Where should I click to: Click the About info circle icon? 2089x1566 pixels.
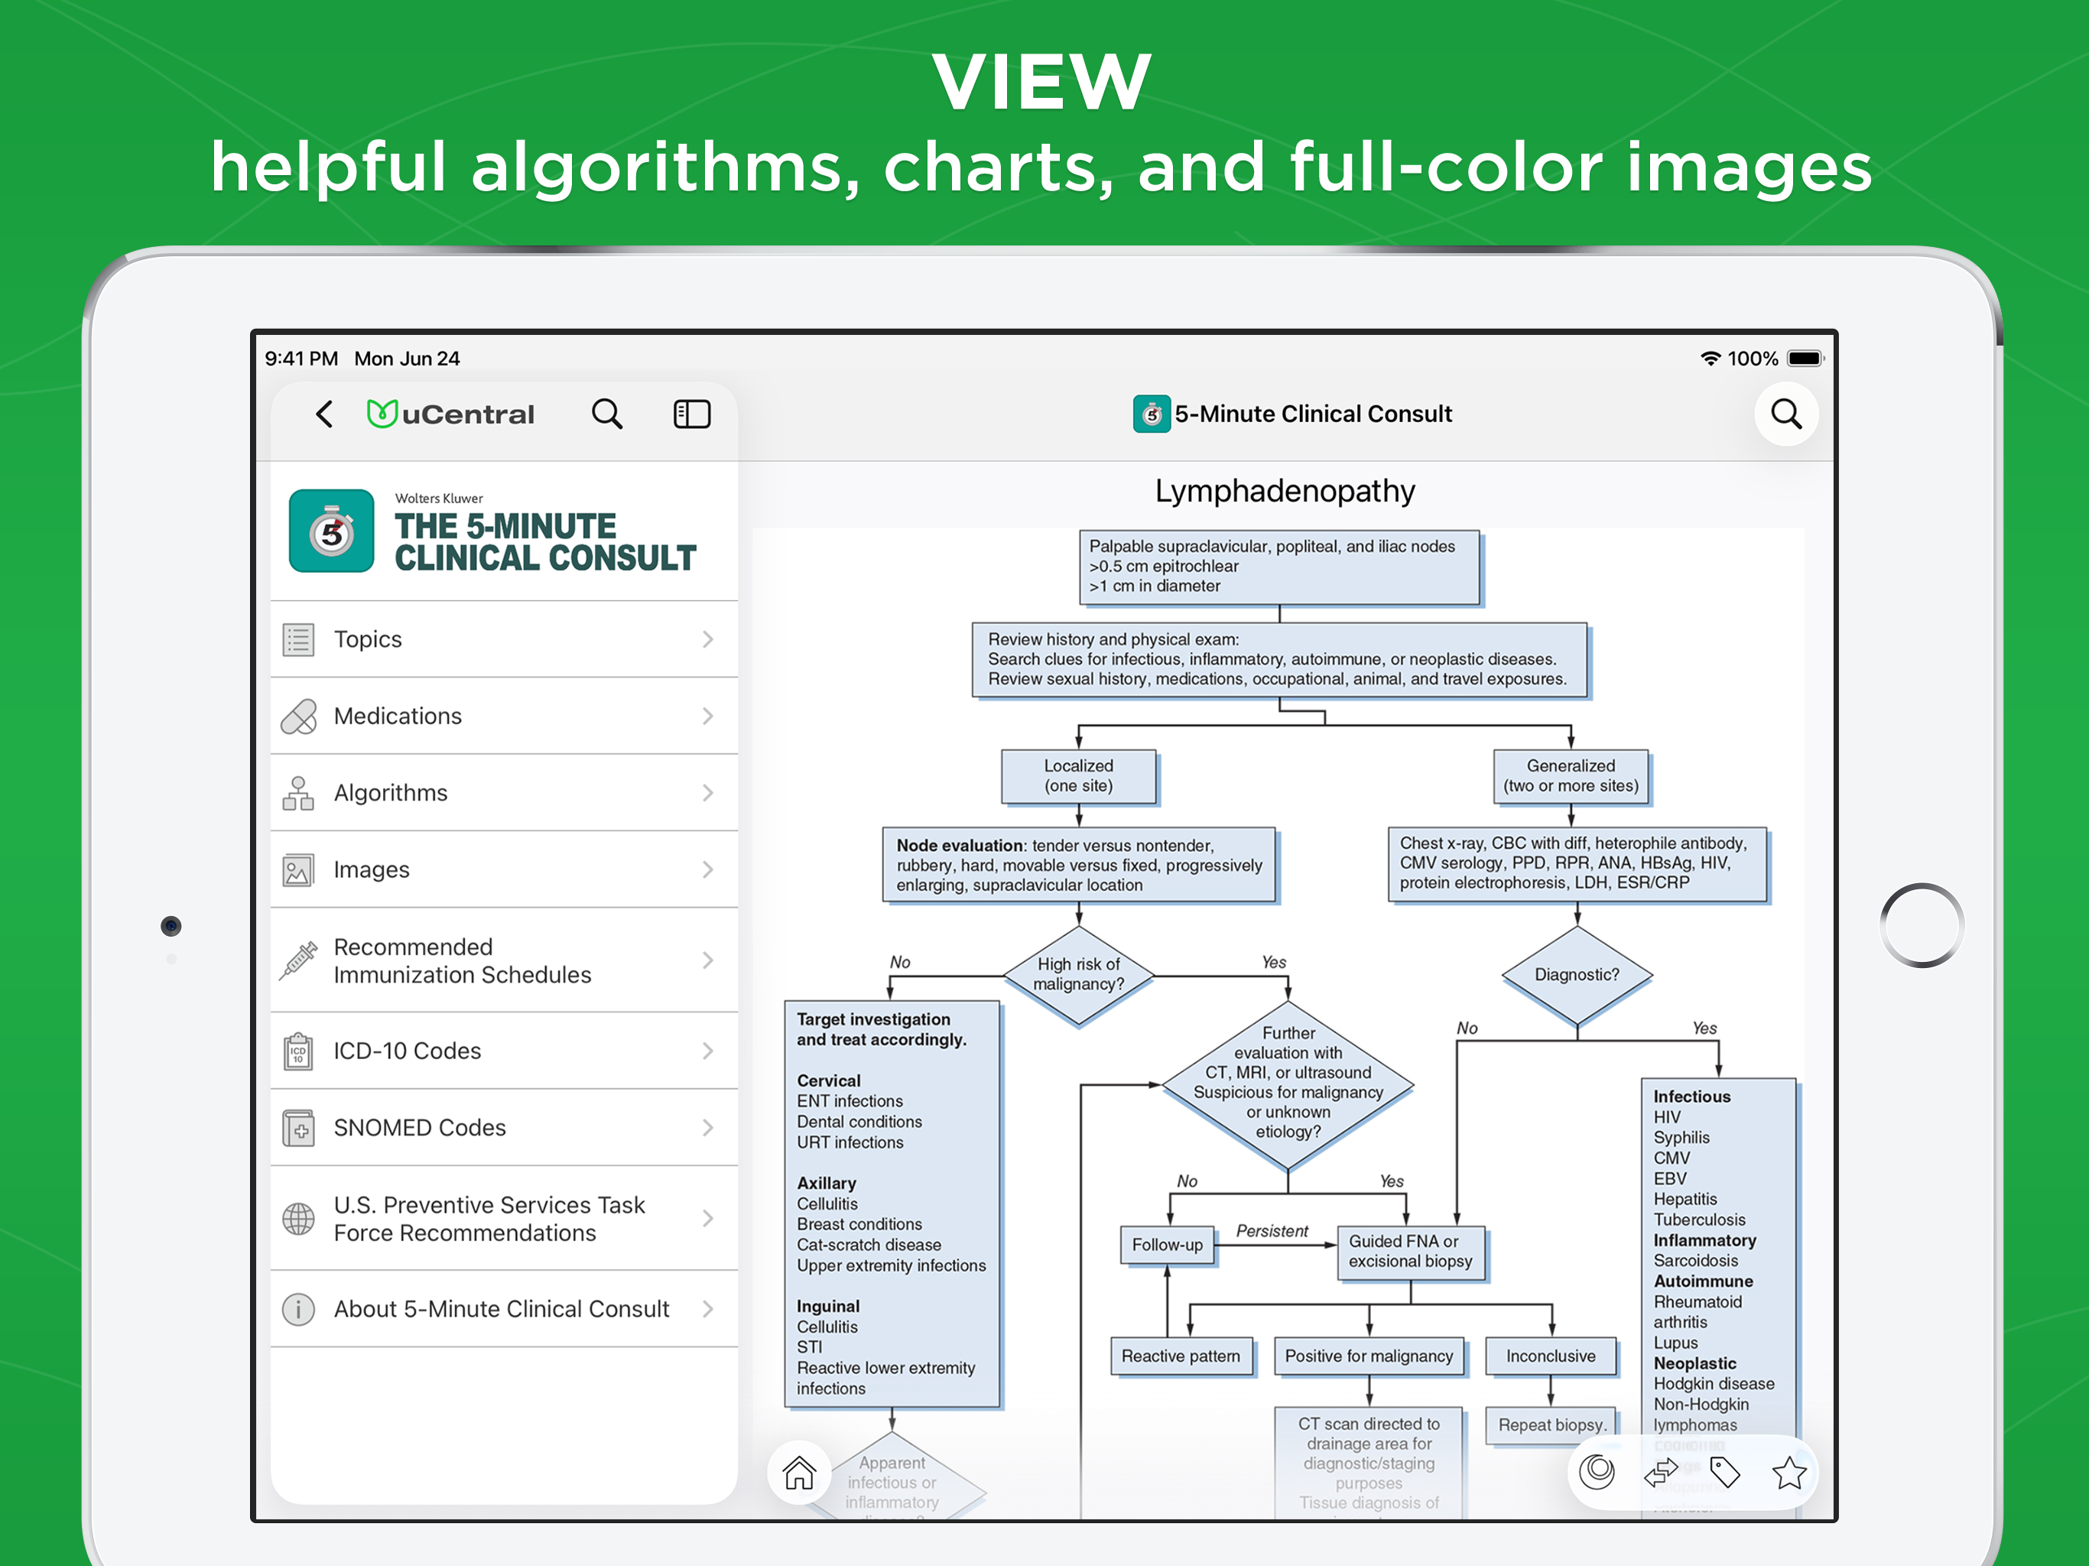coord(298,1309)
